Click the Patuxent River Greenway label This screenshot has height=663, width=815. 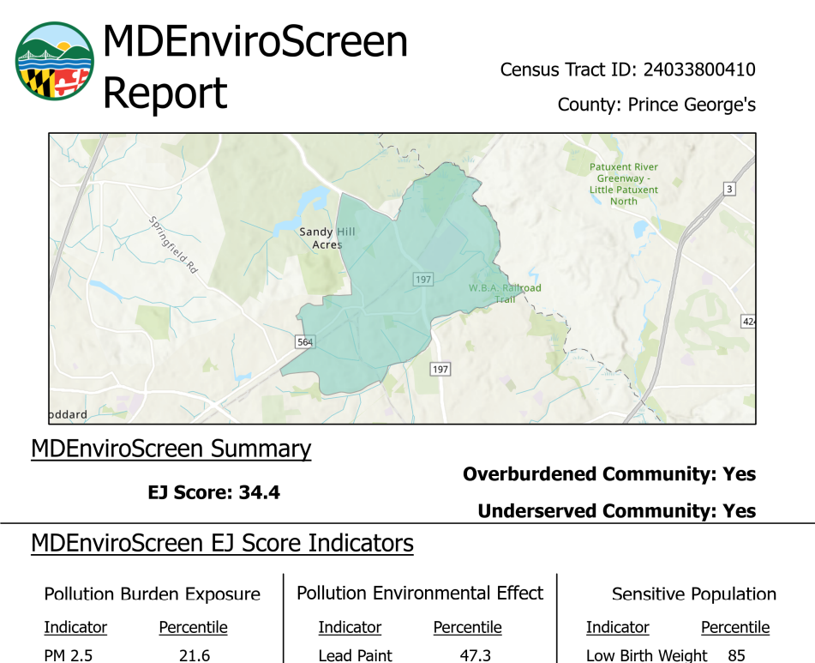[623, 184]
